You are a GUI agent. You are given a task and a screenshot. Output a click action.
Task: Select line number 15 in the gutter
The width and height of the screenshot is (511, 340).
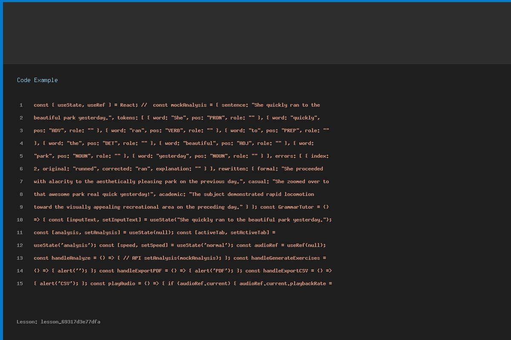pos(20,283)
